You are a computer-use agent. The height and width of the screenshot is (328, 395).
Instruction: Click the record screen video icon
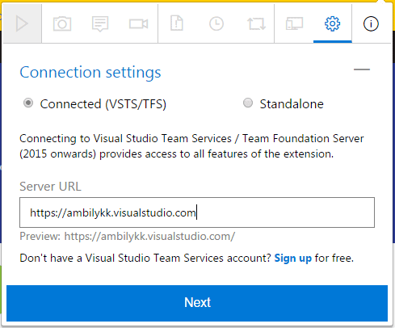tap(139, 23)
